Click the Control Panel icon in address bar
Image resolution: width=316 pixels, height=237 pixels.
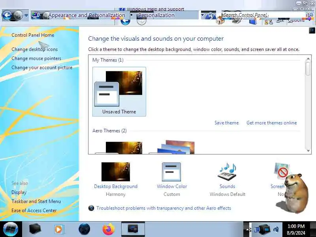pos(35,15)
